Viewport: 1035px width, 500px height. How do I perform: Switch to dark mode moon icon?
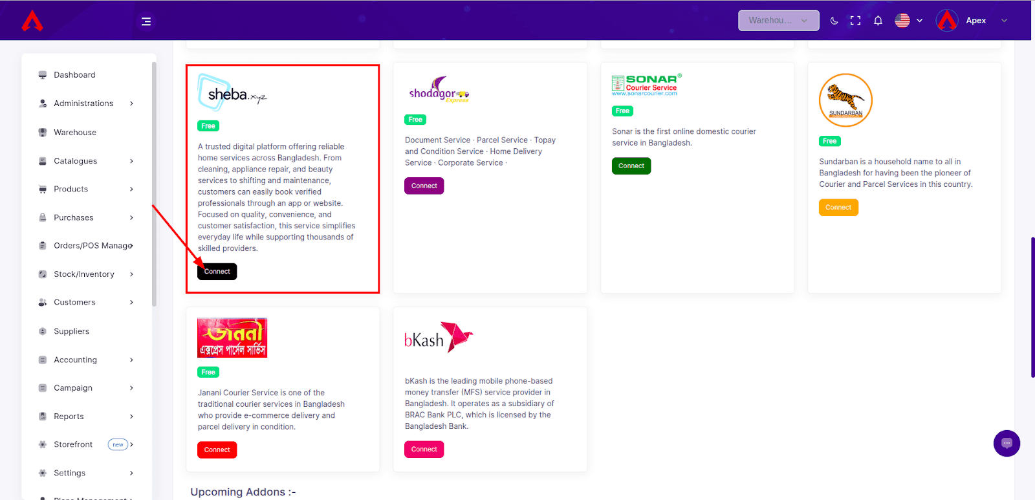coord(834,21)
